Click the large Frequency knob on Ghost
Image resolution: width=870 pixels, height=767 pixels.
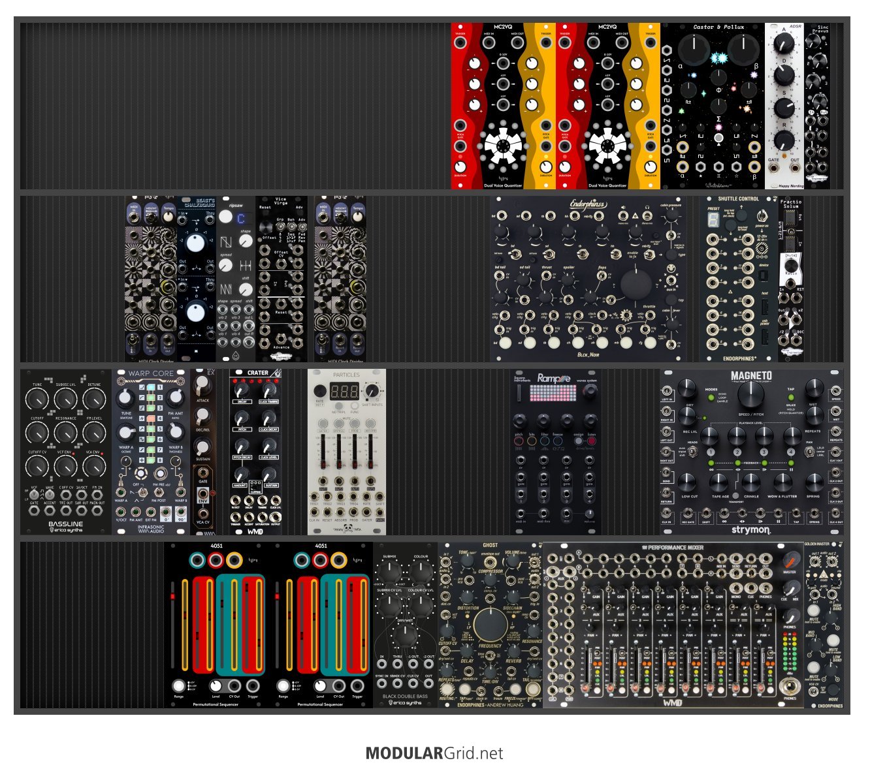point(490,625)
